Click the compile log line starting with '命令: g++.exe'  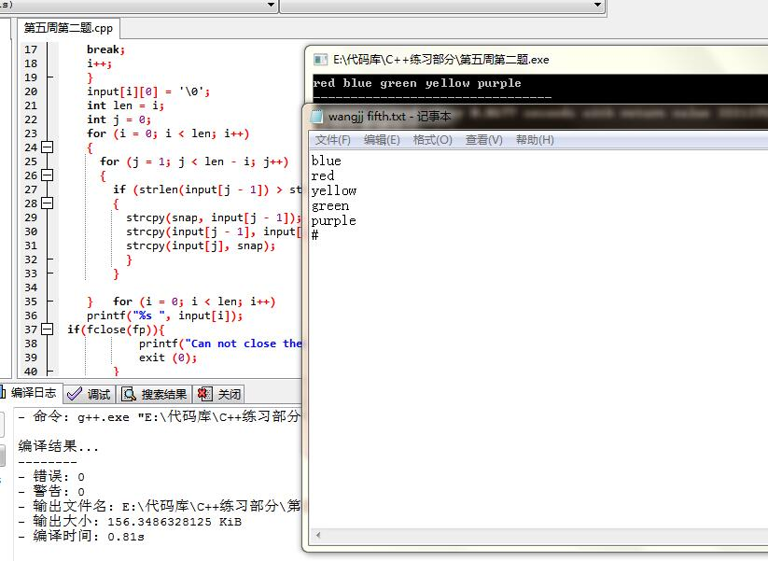coord(160,417)
